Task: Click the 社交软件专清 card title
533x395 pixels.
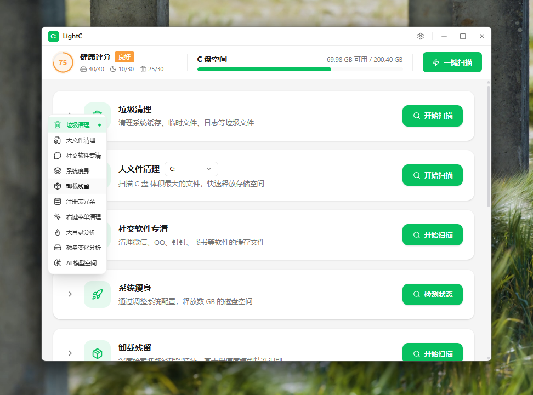Action: pos(143,229)
